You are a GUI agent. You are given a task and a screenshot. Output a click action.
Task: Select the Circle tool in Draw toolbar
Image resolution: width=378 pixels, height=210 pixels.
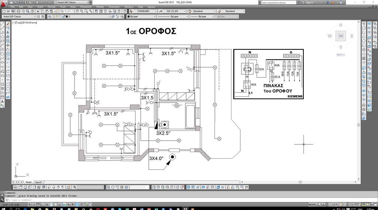pyautogui.click(x=3, y=50)
